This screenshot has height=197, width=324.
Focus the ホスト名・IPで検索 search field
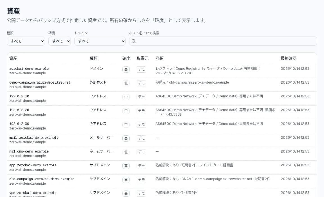(223, 41)
